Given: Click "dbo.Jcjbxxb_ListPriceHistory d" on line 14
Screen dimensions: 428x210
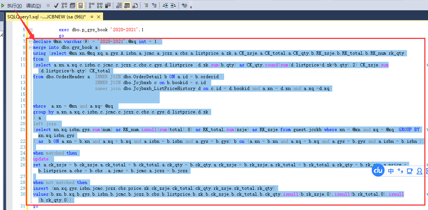Looking at the screenshot, I should (162, 88).
